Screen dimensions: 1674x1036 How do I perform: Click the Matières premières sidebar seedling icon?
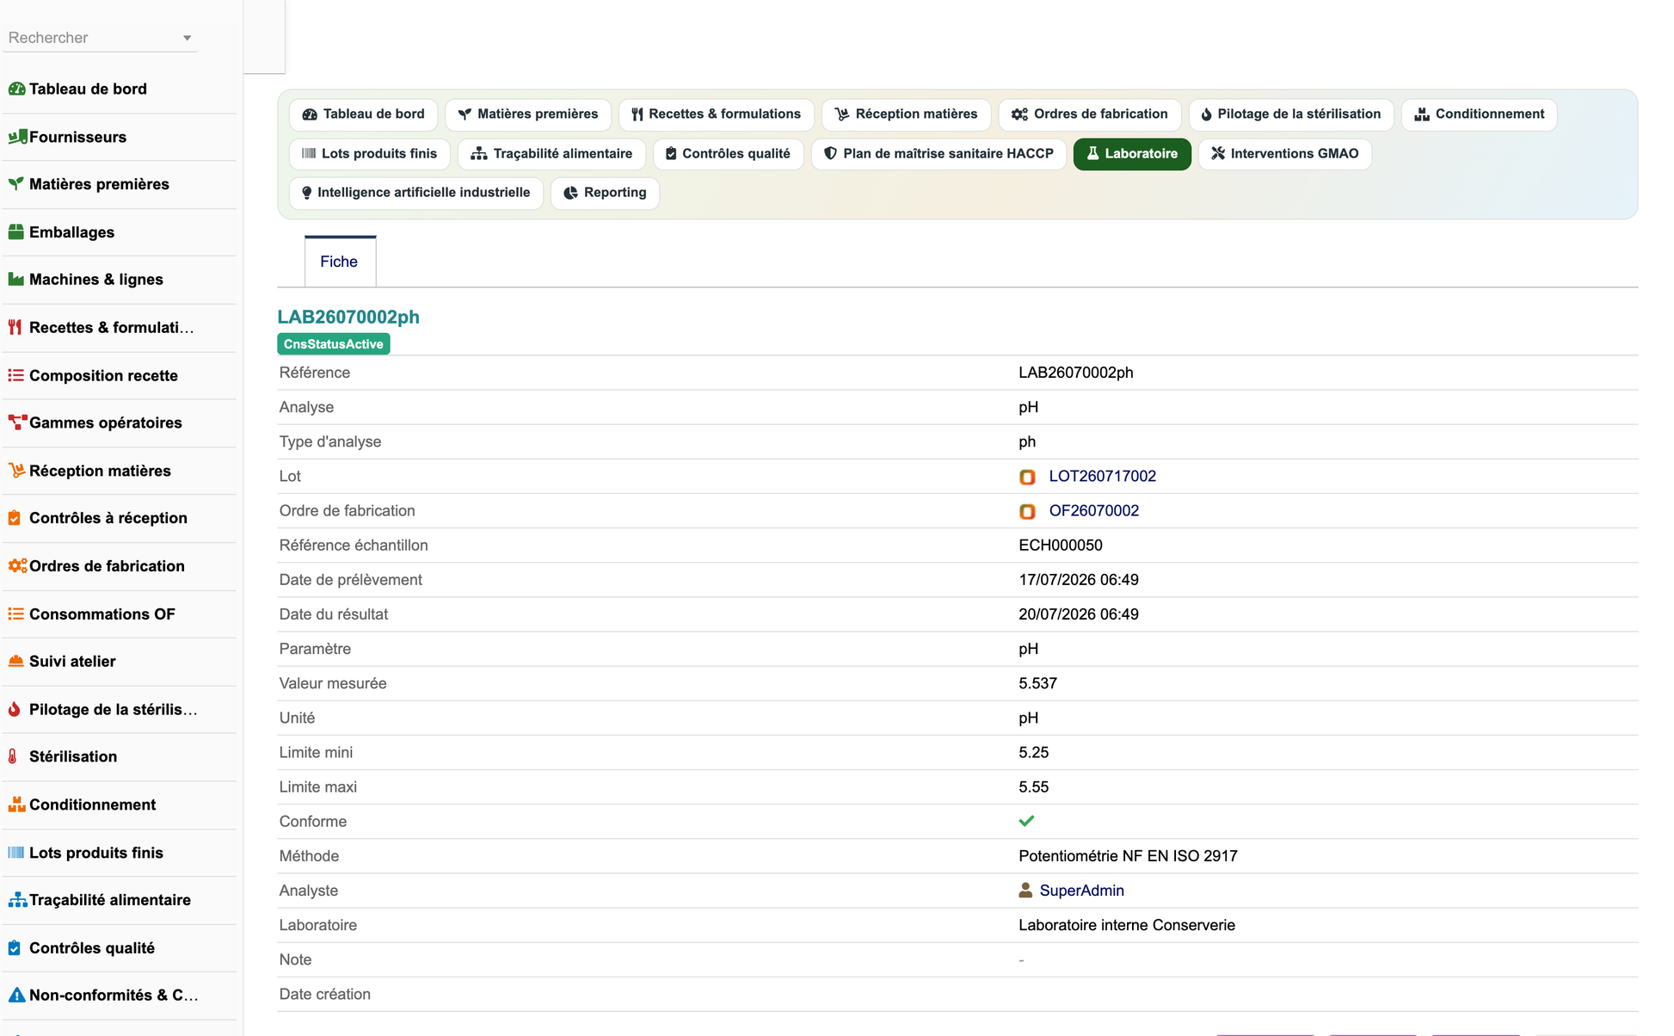(15, 184)
